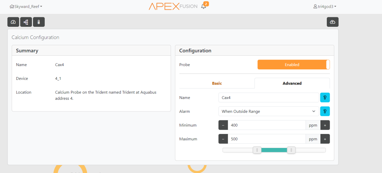Expand the Skyward_Reef menu

pyautogui.click(x=26, y=6)
